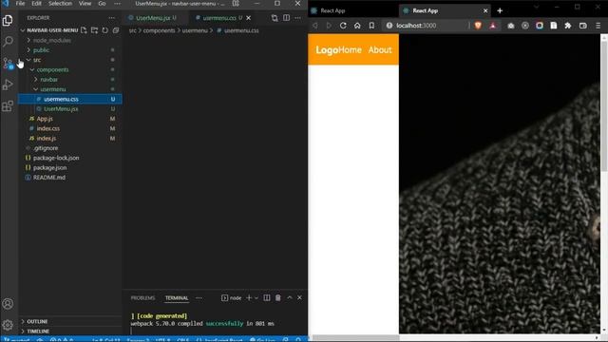The width and height of the screenshot is (608, 342).
Task: Open the Search view in activity bar
Action: click(8, 42)
